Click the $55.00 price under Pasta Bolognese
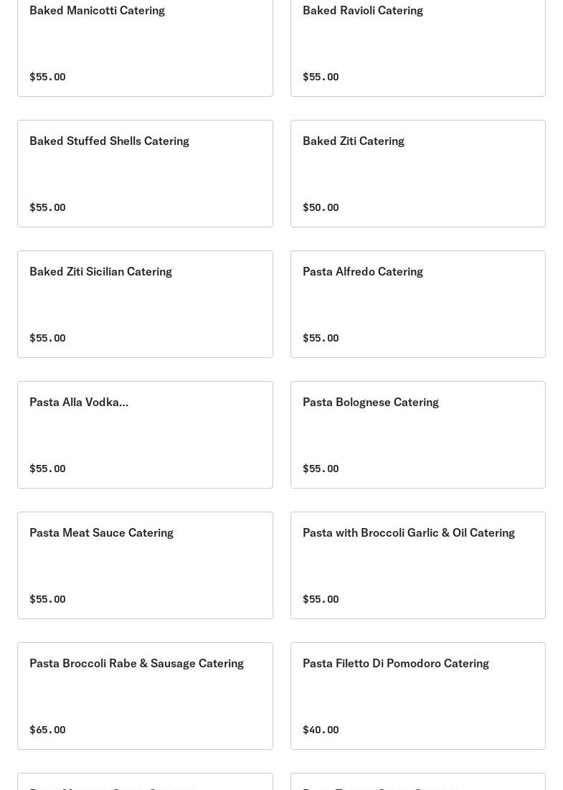This screenshot has width=563, height=790. [321, 469]
